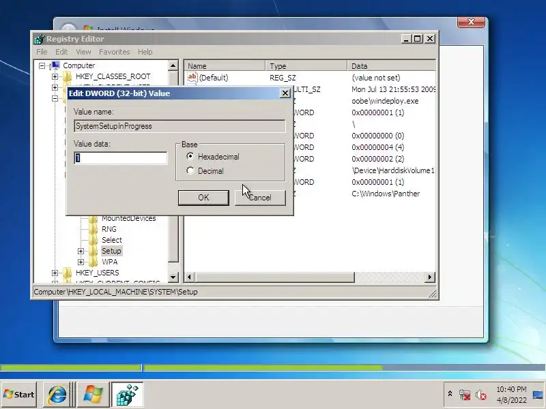Click the horizontal scrollbar thumb in values pane
The image size is (546, 409).
tap(275, 277)
